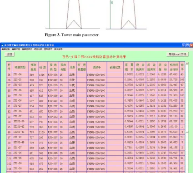Click the 综合指标 column header
Screen dimensions: 196x173
pos(162,67)
